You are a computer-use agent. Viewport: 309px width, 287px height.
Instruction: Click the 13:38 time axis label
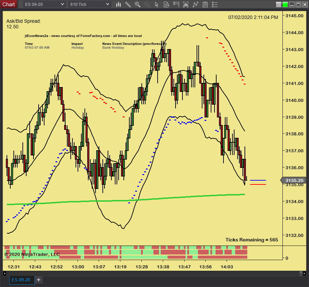163,267
